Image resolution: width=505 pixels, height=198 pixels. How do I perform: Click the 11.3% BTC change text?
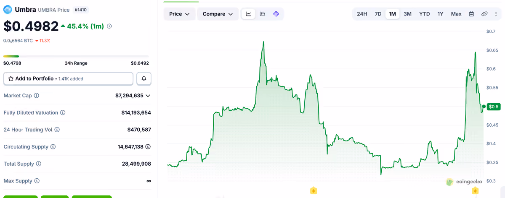[x=45, y=41]
